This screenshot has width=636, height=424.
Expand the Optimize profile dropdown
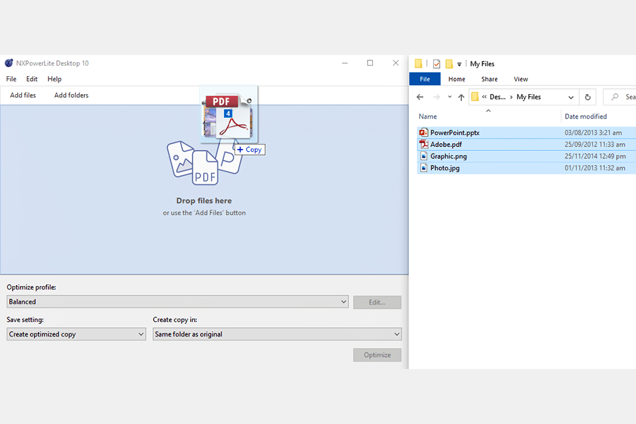click(x=343, y=302)
